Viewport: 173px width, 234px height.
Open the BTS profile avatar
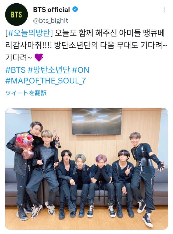17,14
